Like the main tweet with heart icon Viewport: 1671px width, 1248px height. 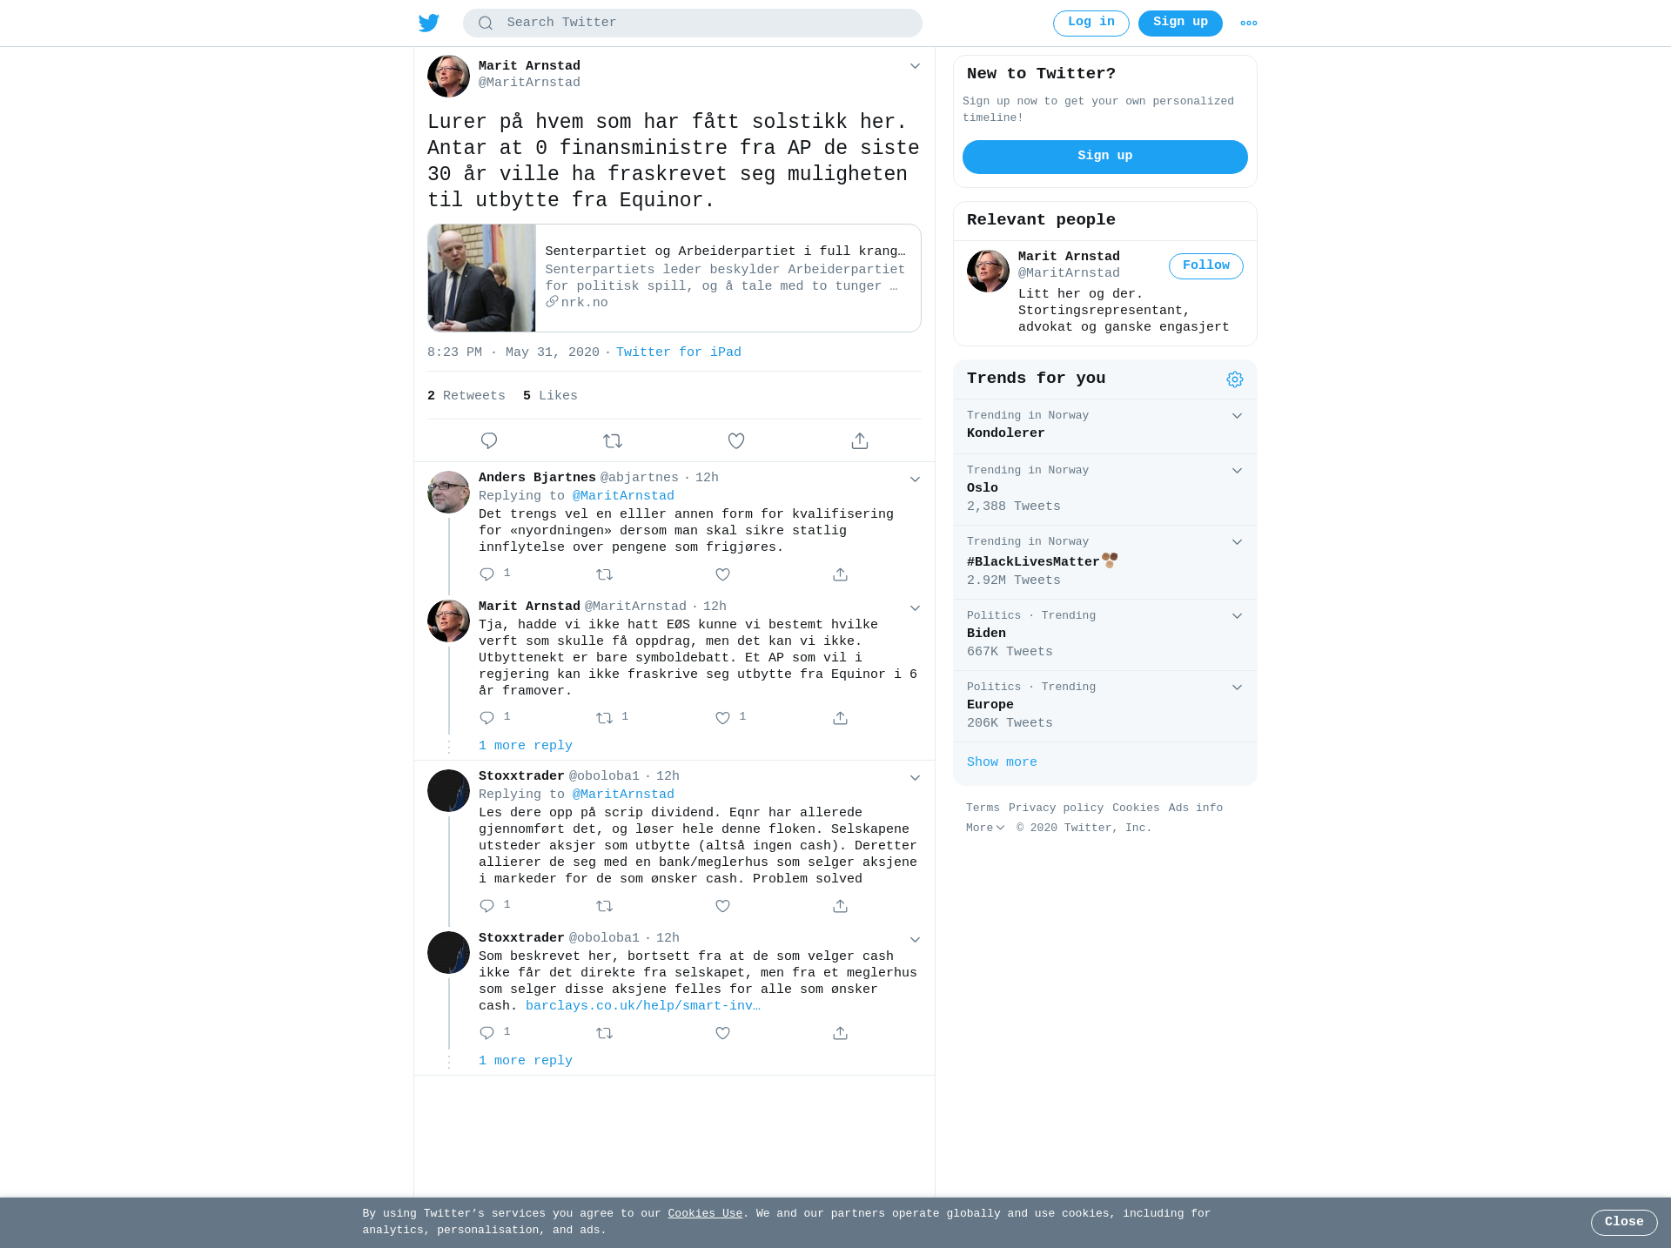[736, 441]
